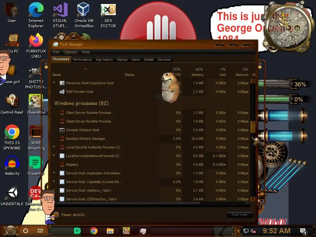Select the Processes tab

click(x=61, y=59)
